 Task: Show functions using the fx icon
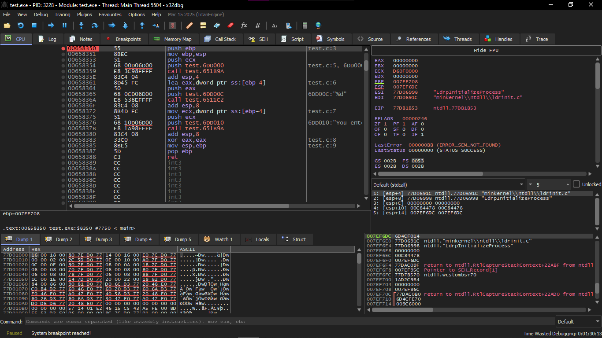(244, 26)
